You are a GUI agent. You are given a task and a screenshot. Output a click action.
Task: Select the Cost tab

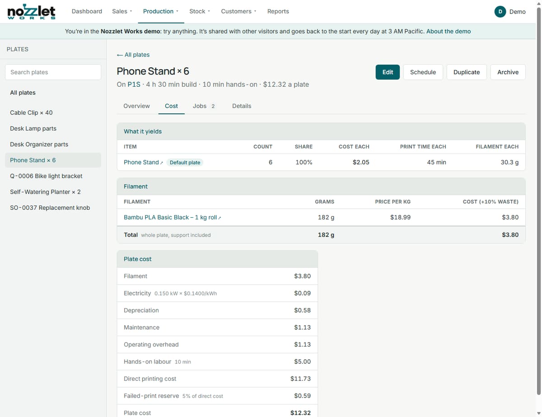(x=171, y=106)
